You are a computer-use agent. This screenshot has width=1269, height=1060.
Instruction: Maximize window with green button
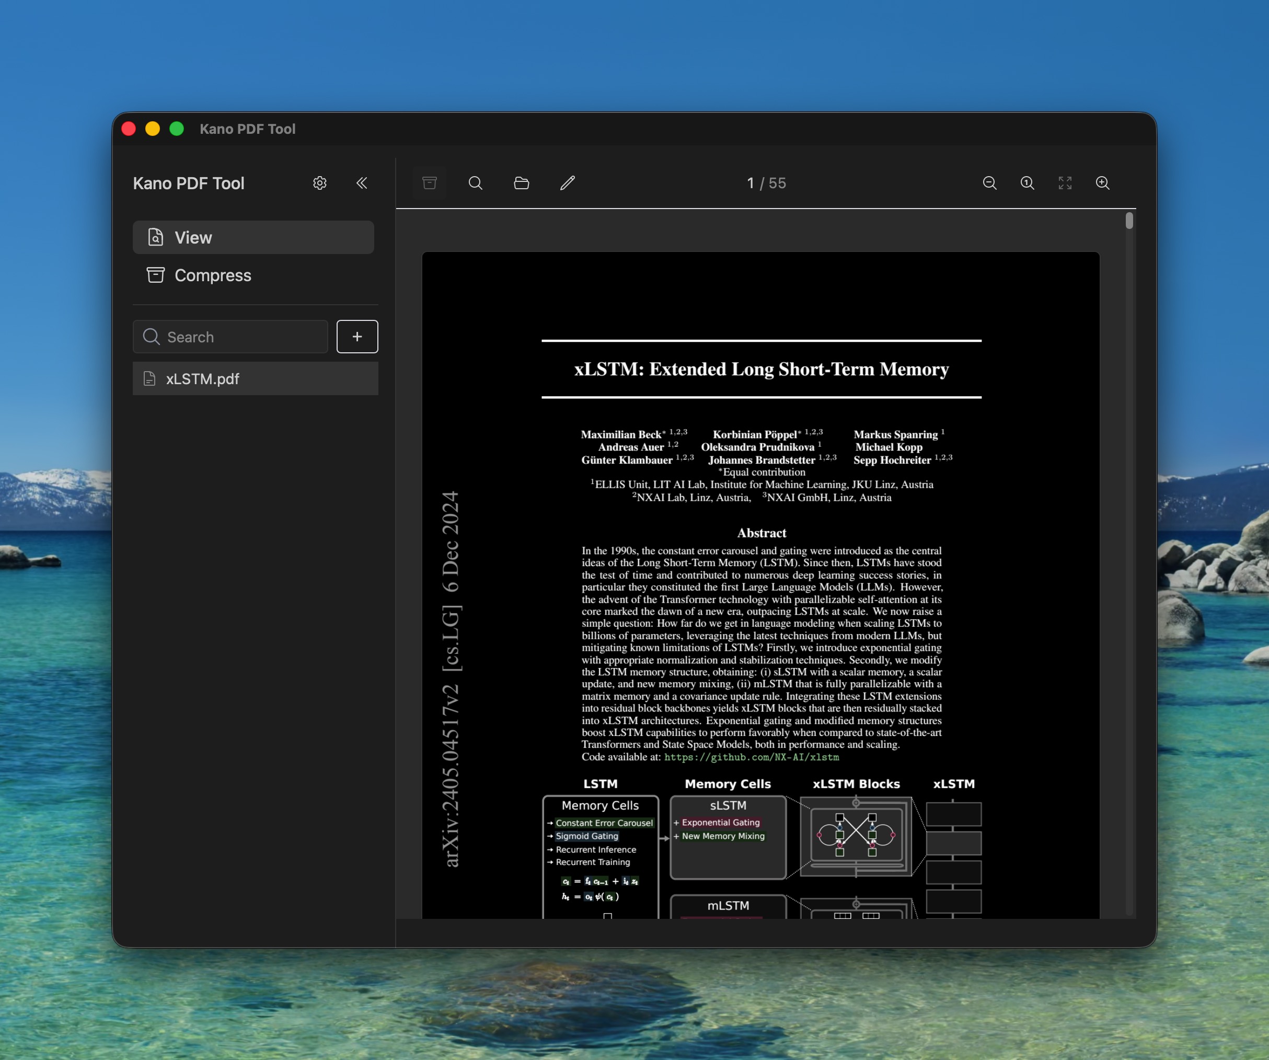pyautogui.click(x=177, y=129)
